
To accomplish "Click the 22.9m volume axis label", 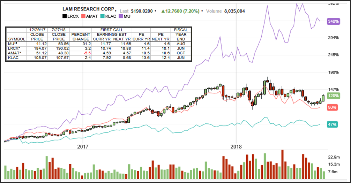I will [x=334, y=157].
